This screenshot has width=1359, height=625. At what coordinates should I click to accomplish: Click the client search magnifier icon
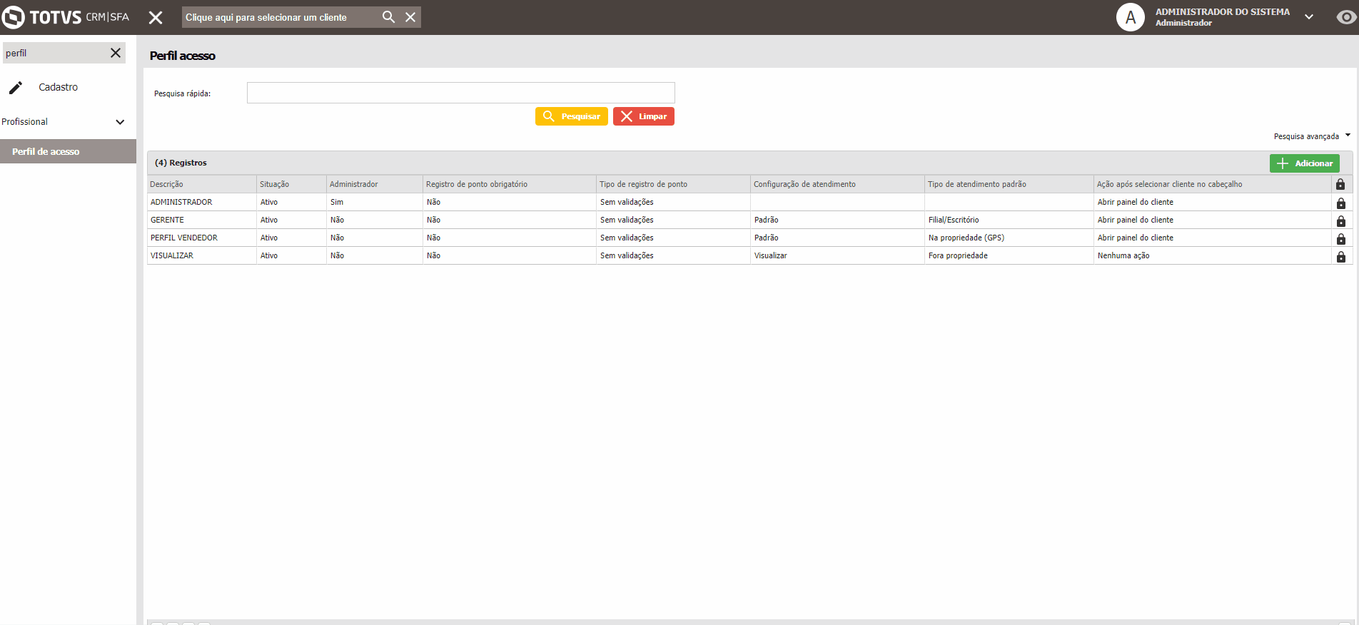point(388,16)
